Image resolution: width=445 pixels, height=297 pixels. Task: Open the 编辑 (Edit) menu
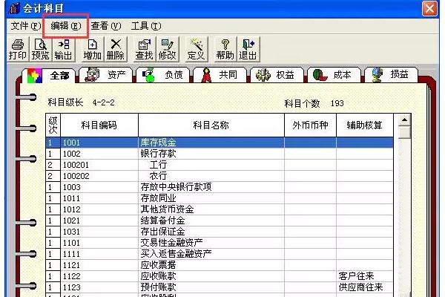click(65, 26)
